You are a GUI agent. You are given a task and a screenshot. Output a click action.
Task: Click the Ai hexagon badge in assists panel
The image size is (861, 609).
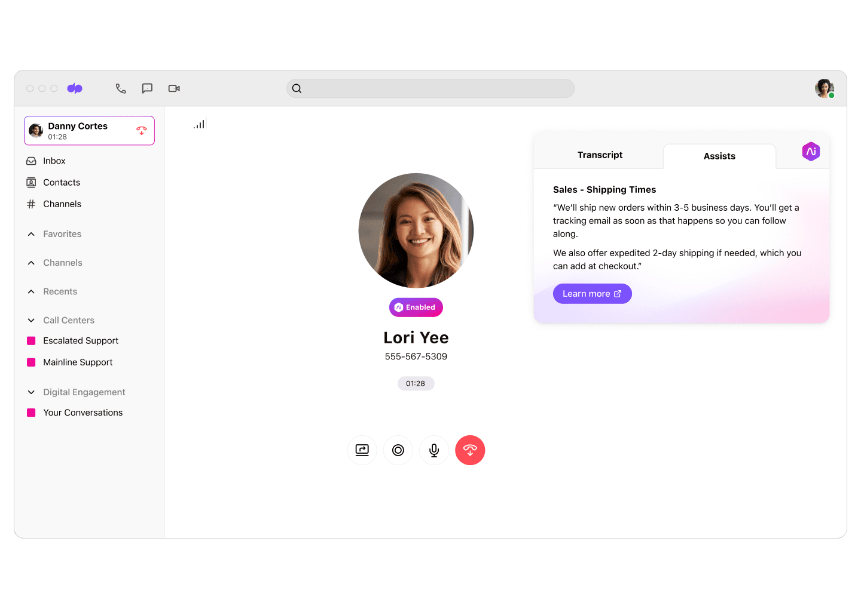811,152
